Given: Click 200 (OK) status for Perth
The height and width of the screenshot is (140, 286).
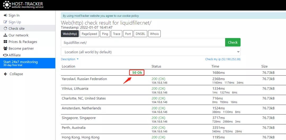Looking at the screenshot, I should pos(158,128).
